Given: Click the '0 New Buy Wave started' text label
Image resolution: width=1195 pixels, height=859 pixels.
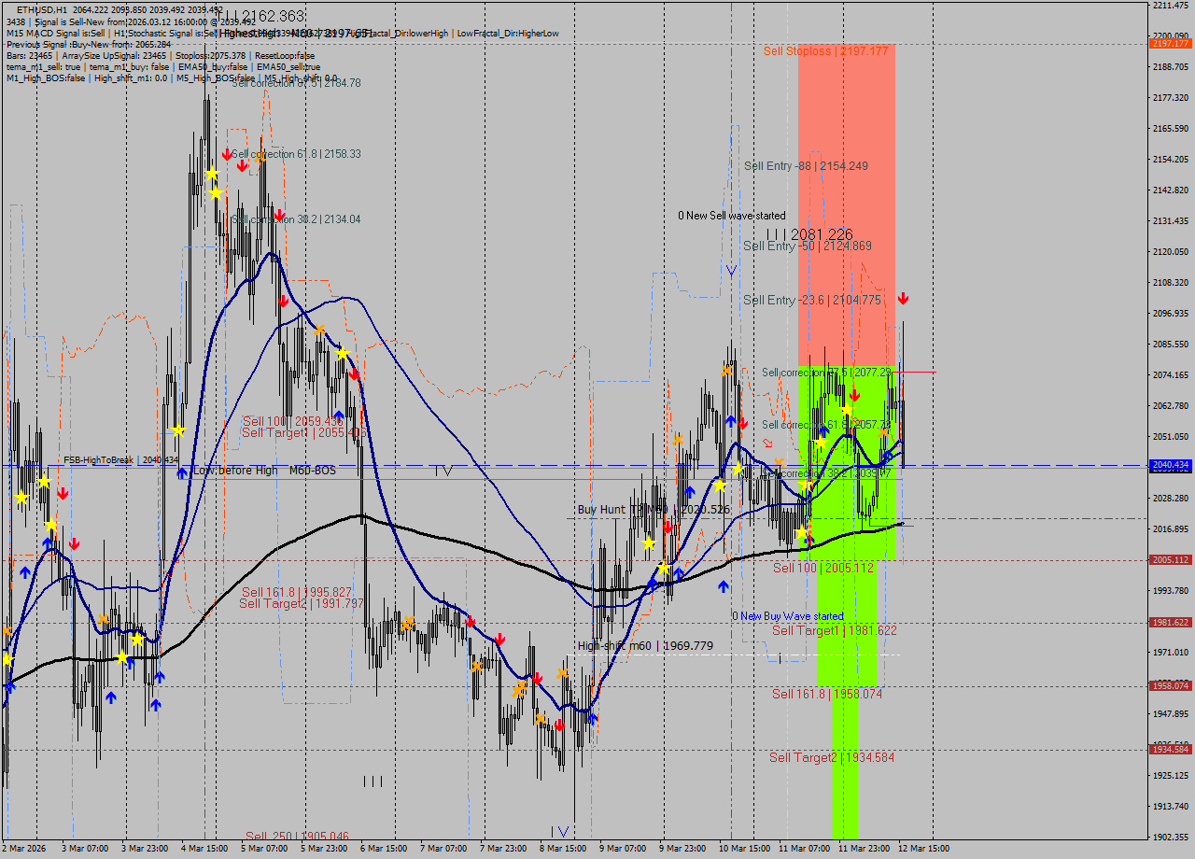Looking at the screenshot, I should pos(789,616).
